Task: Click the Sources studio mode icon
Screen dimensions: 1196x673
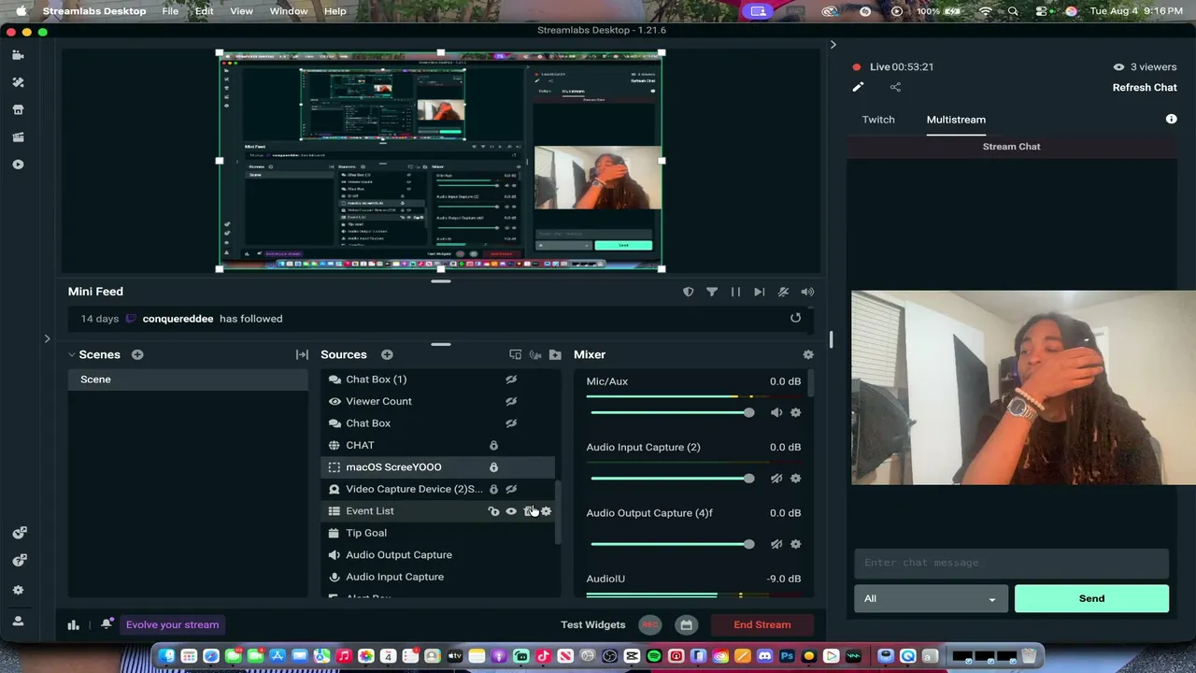Action: click(515, 354)
